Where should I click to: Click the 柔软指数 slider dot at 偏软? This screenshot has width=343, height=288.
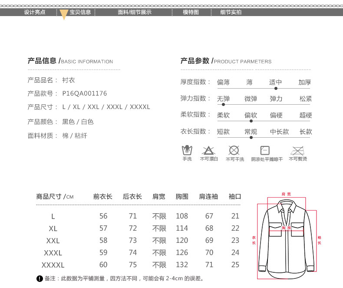coord(251,121)
